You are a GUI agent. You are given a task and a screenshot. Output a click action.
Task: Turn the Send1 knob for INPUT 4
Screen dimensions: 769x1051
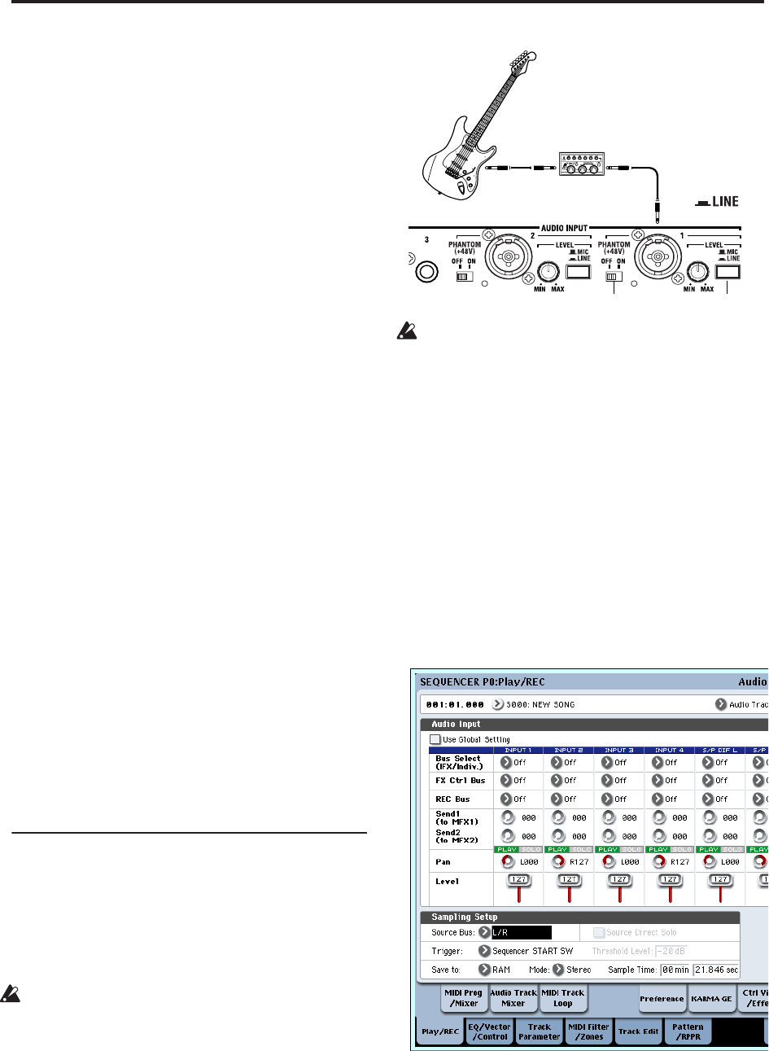pyautogui.click(x=659, y=817)
